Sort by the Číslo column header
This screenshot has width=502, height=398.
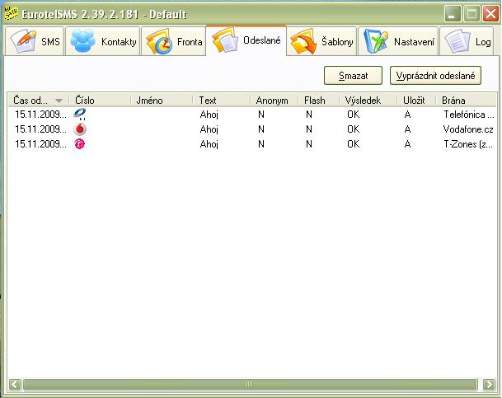pos(101,101)
